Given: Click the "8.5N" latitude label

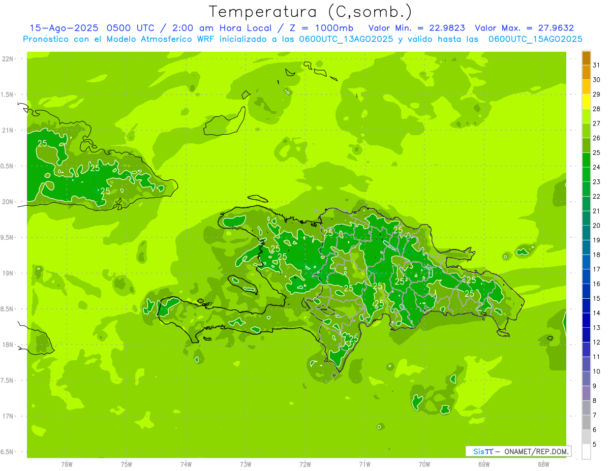Looking at the screenshot, I should [8, 309].
